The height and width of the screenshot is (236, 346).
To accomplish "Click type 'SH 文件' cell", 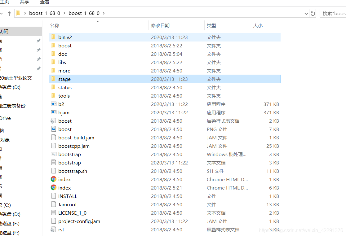I will [x=215, y=171].
